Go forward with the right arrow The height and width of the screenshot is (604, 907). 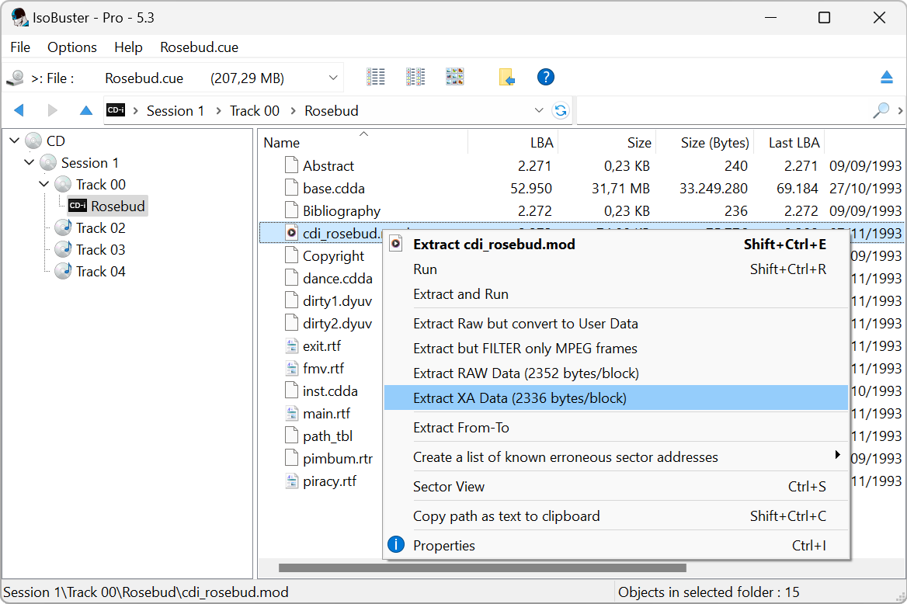tap(53, 110)
